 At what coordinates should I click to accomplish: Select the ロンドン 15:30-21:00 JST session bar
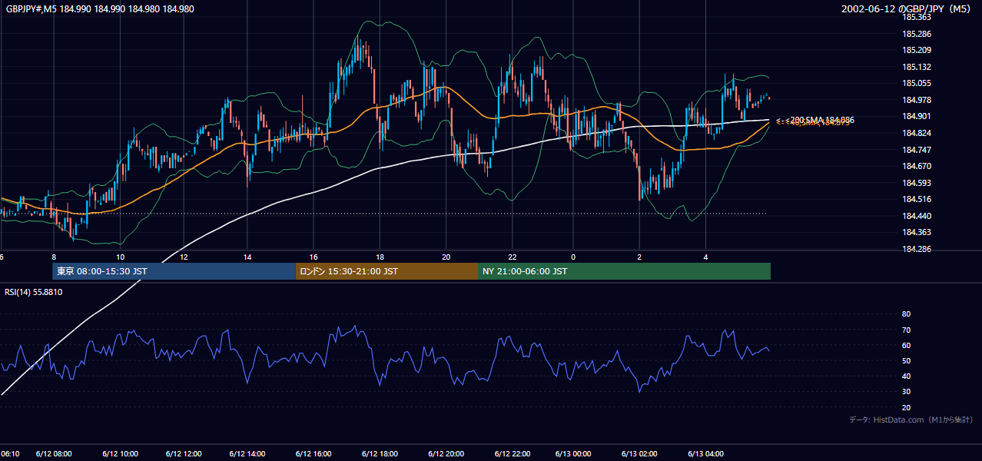pos(386,271)
